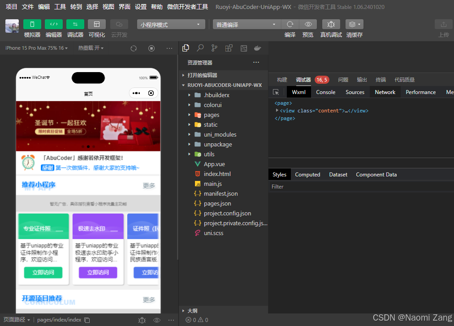
Task: Click the preview (预览) eye icon
Action: coord(308,24)
